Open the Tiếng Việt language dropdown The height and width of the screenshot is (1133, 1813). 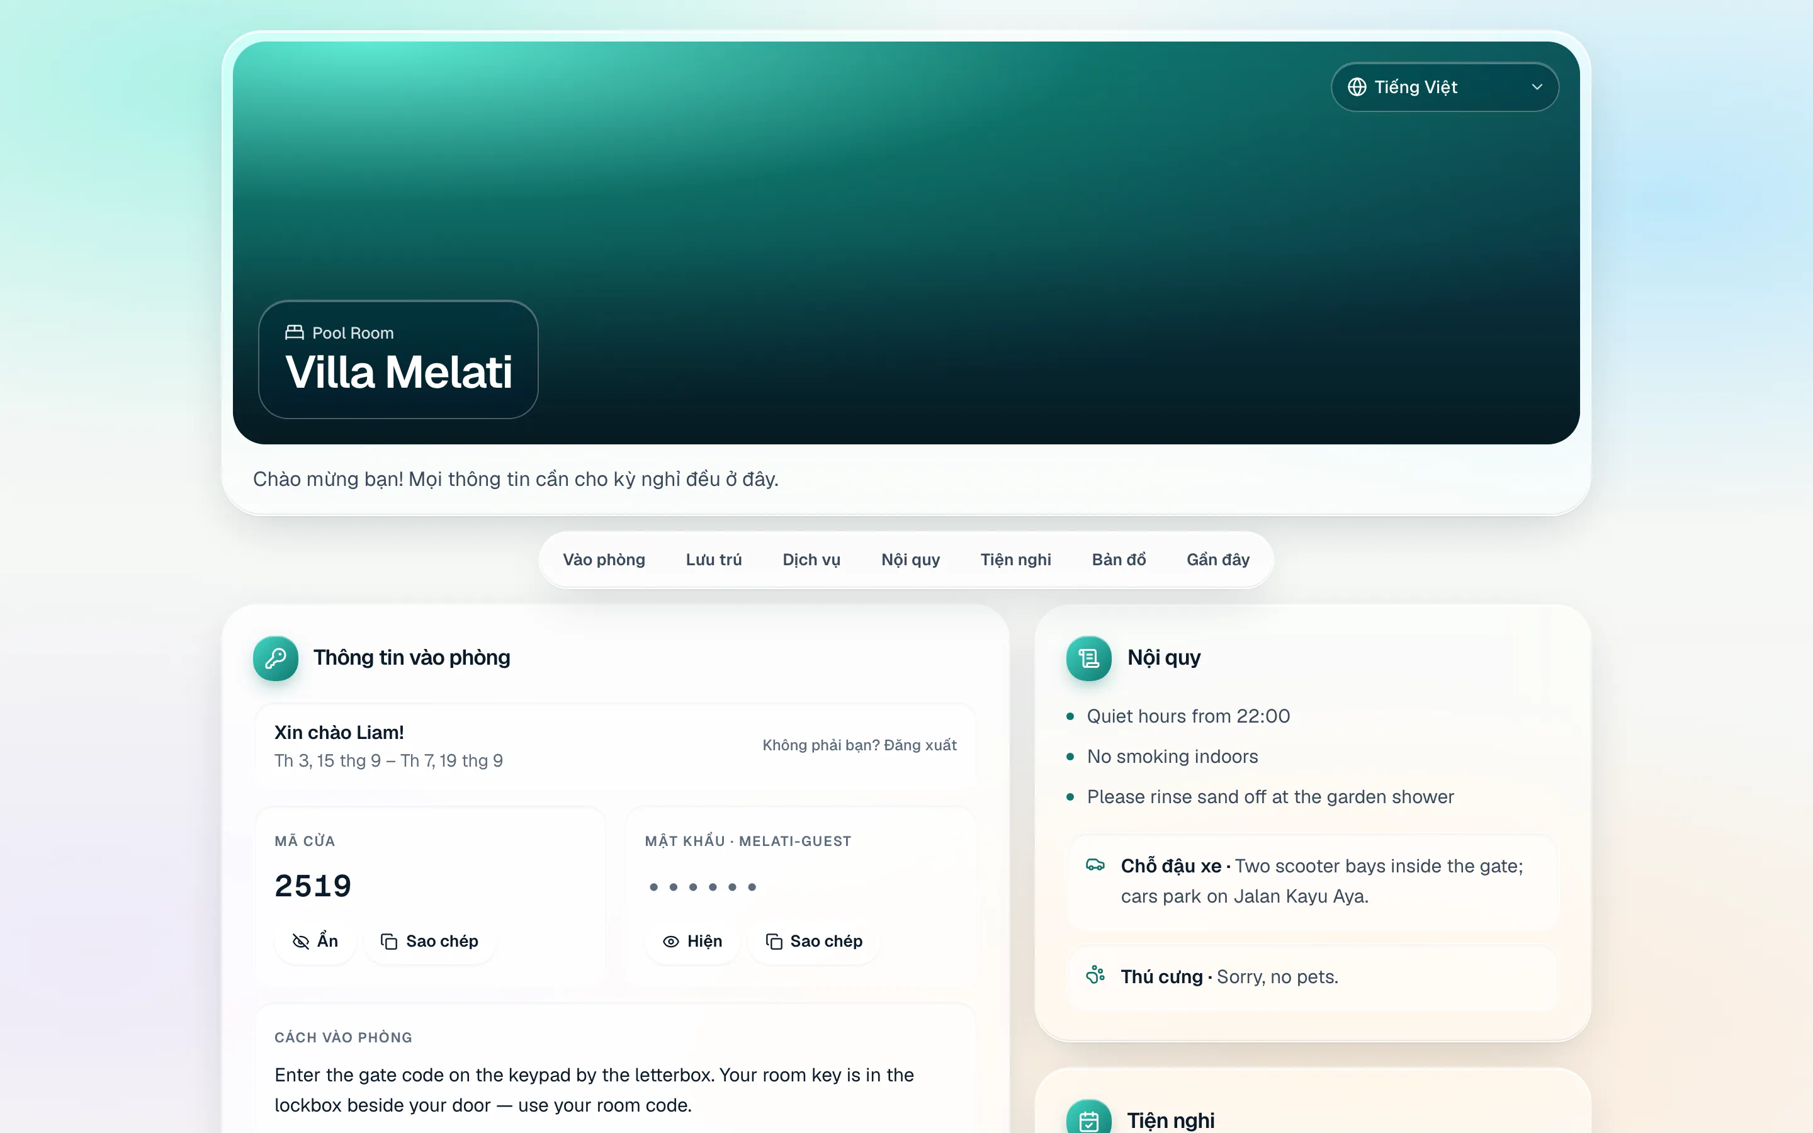coord(1444,87)
